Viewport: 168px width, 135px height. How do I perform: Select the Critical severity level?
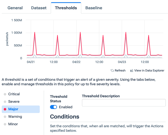click(x=14, y=94)
